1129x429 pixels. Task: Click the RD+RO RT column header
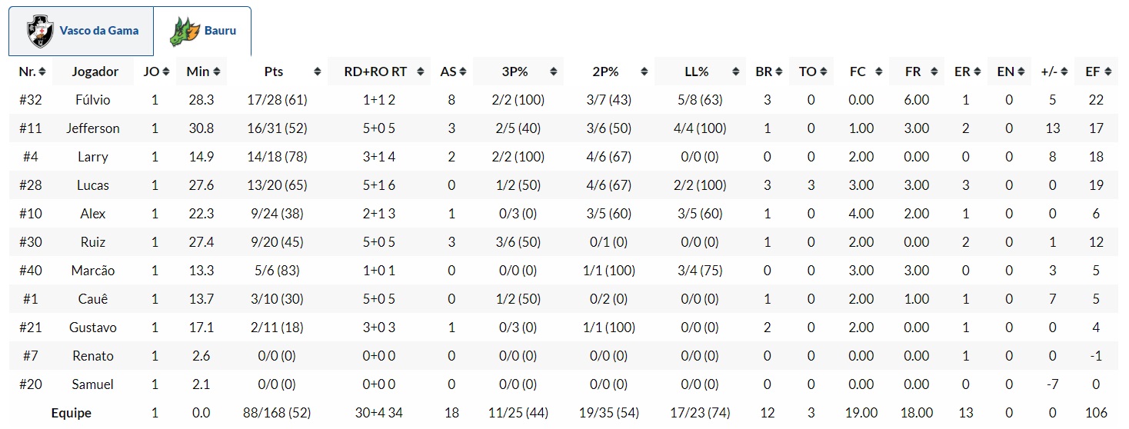click(376, 71)
